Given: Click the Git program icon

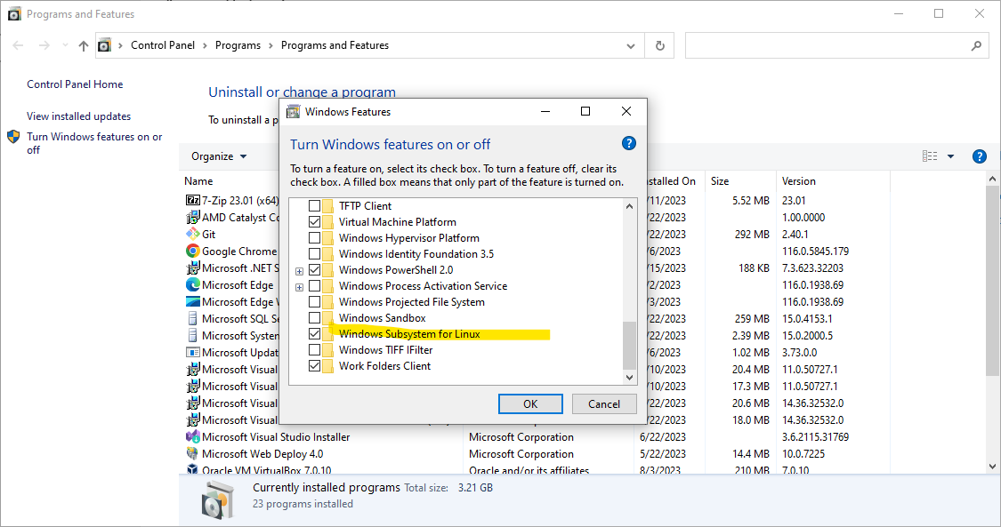Looking at the screenshot, I should [x=192, y=234].
